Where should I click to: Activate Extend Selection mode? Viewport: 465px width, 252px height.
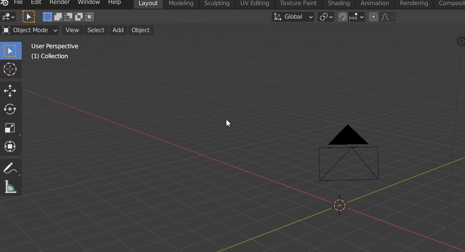58,17
